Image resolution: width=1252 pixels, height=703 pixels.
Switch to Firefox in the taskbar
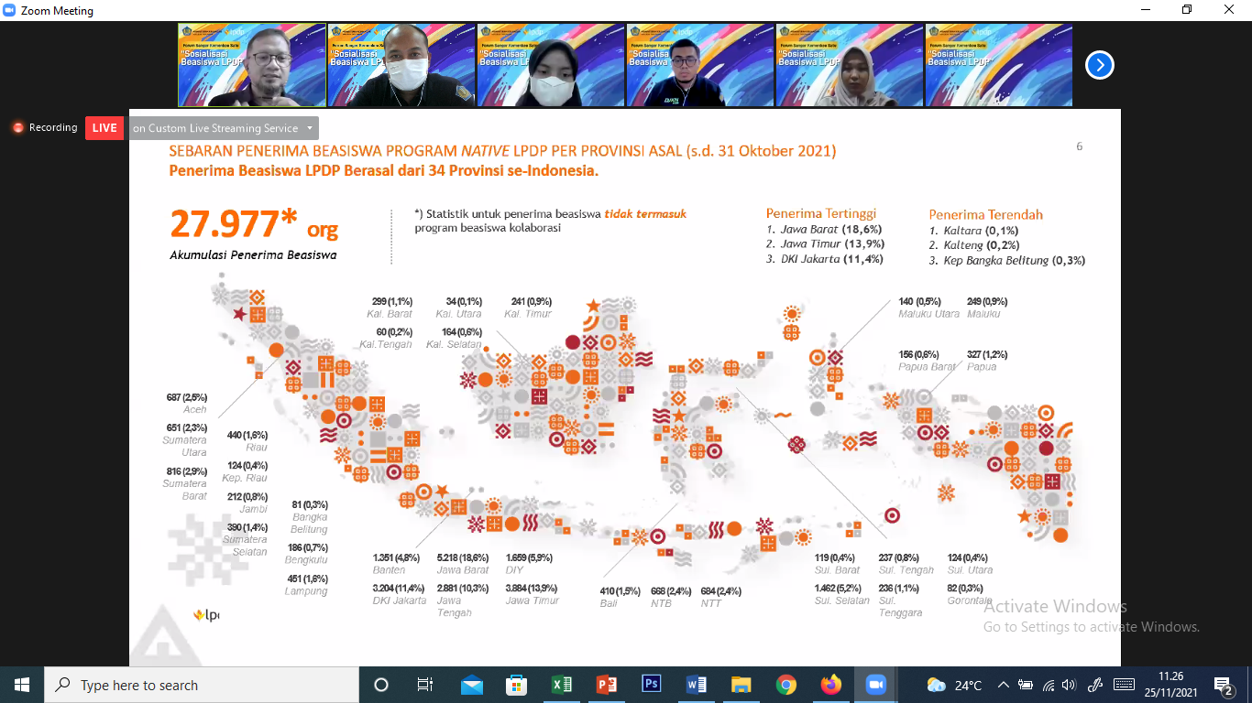click(831, 685)
